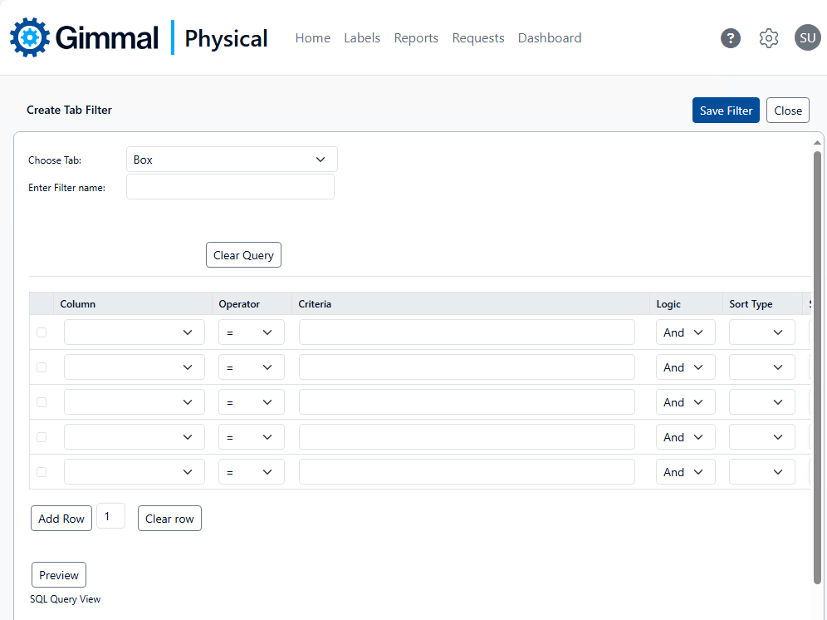
Task: Open the fourth row Logic And dropdown
Action: 686,437
